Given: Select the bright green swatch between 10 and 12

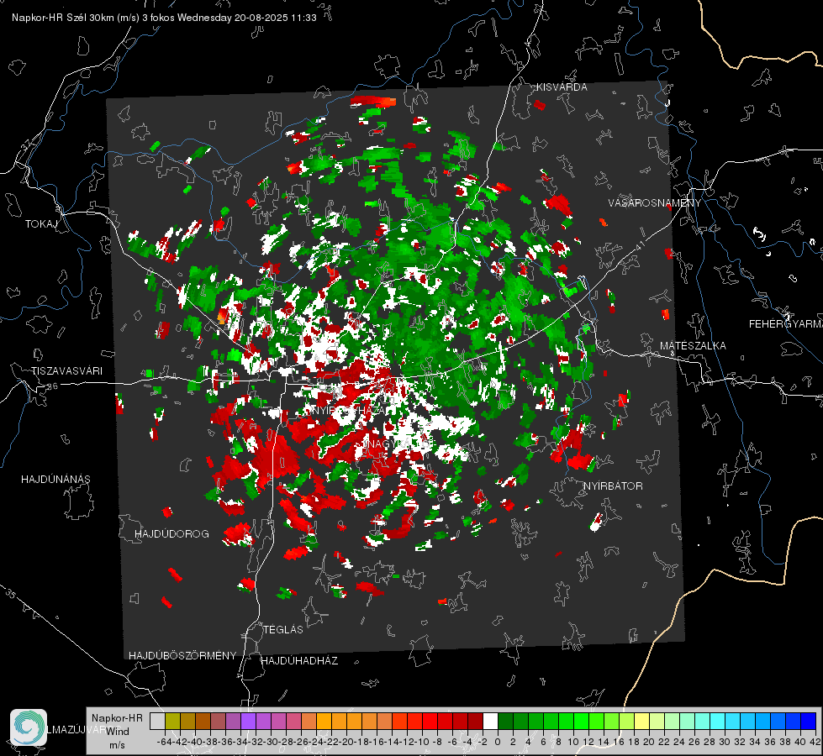Looking at the screenshot, I should click(x=581, y=721).
